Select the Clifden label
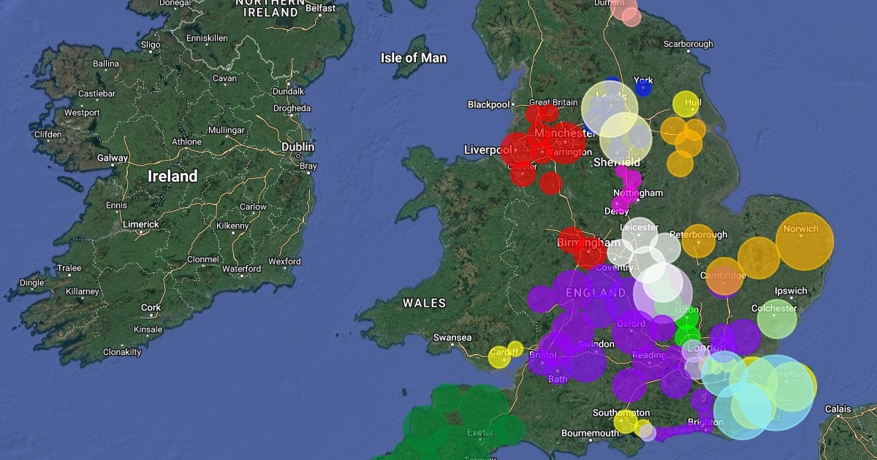Image resolution: width=877 pixels, height=460 pixels. (48, 134)
